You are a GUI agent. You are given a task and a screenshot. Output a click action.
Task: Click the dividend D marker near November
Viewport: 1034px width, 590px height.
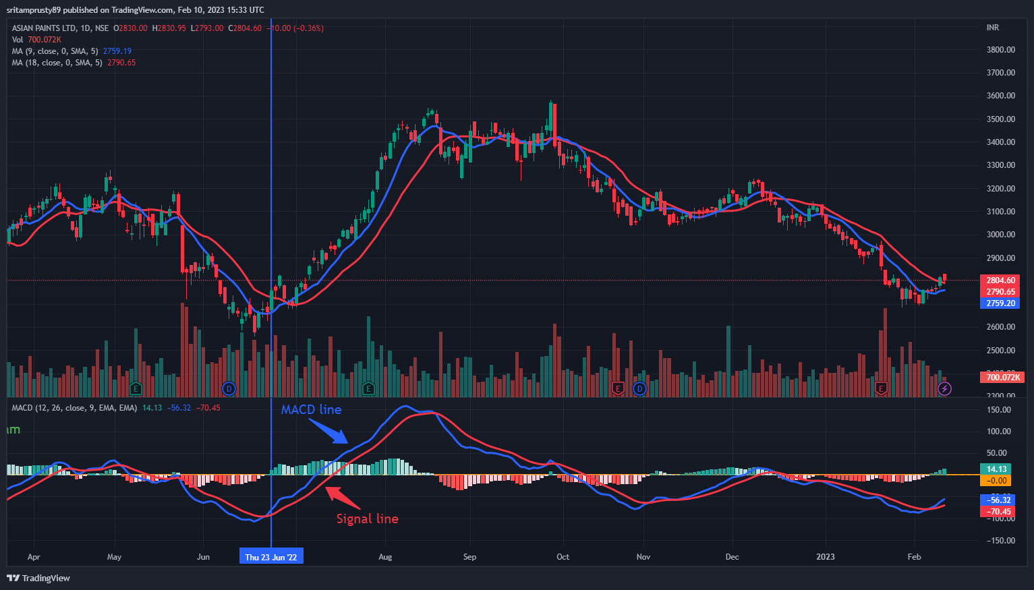point(639,388)
